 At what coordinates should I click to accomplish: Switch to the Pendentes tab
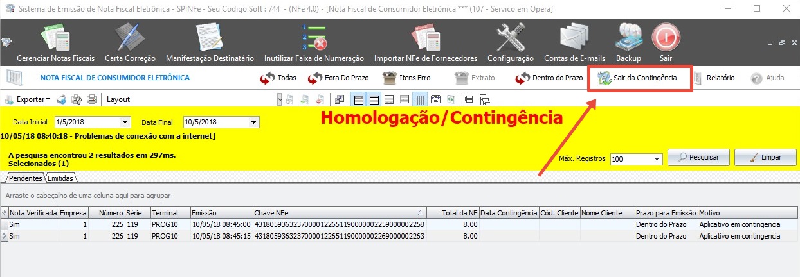coord(26,178)
